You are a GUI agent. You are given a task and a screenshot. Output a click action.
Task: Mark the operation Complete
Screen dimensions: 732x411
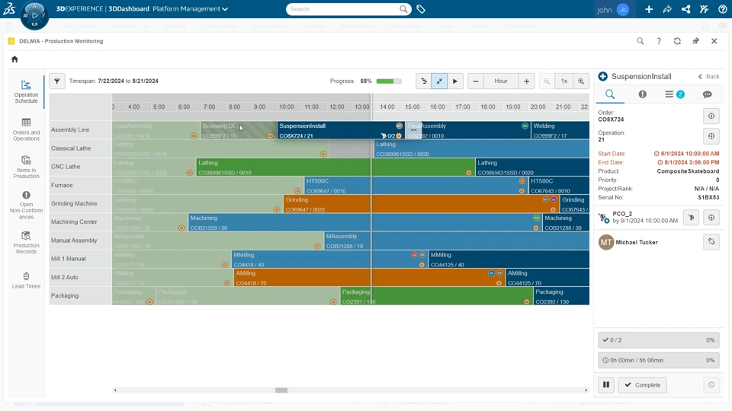click(x=642, y=385)
